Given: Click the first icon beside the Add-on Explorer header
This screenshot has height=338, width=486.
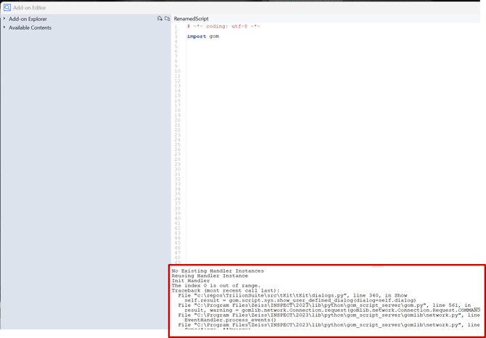Looking at the screenshot, I should coord(160,19).
